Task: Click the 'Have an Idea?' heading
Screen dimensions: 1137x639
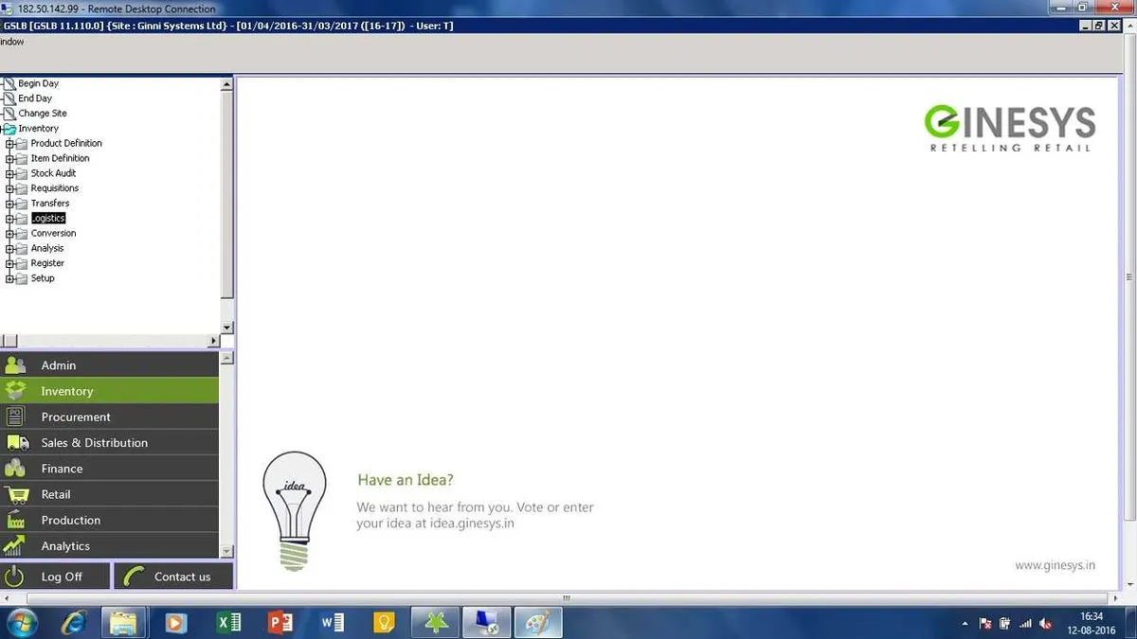Action: pyautogui.click(x=406, y=480)
